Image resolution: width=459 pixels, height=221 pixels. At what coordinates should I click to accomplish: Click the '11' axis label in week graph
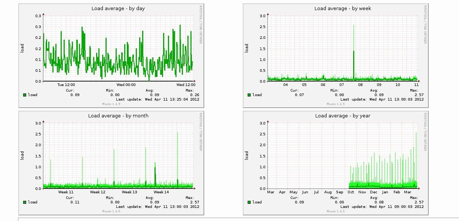click(416, 85)
